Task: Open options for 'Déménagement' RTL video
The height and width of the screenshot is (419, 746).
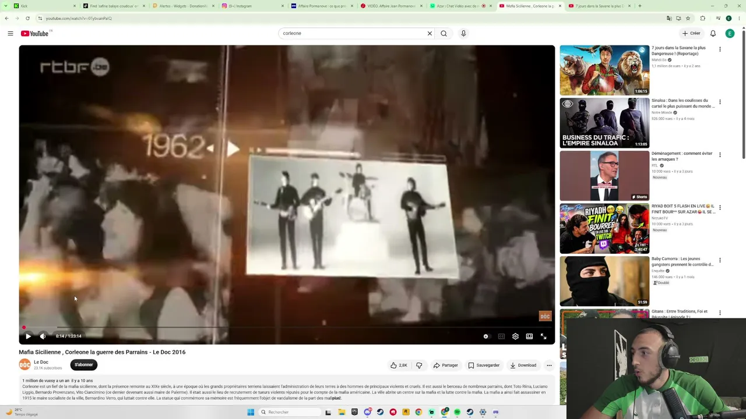Action: pos(720,155)
